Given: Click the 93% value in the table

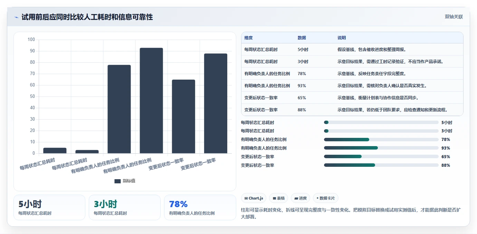Looking at the screenshot, I should click(302, 86).
